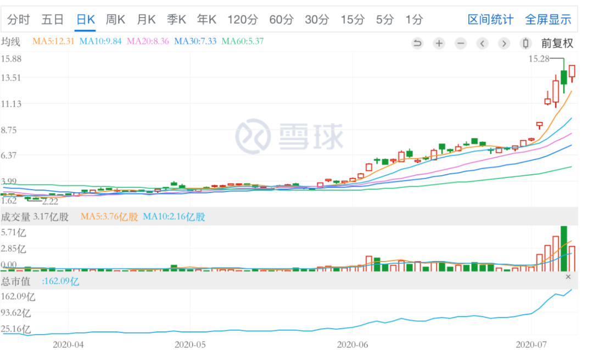Close the 总市值 market cap panel

pos(568,277)
